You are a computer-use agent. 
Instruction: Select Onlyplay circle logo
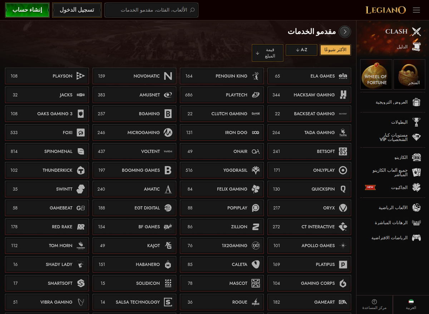pyautogui.click(x=343, y=170)
